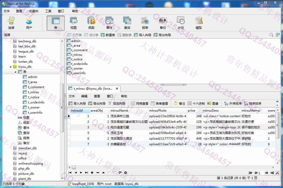This screenshot has width=283, height=188.
Task: Toggle 表单查看 (Form View) mode
Action: (159, 103)
